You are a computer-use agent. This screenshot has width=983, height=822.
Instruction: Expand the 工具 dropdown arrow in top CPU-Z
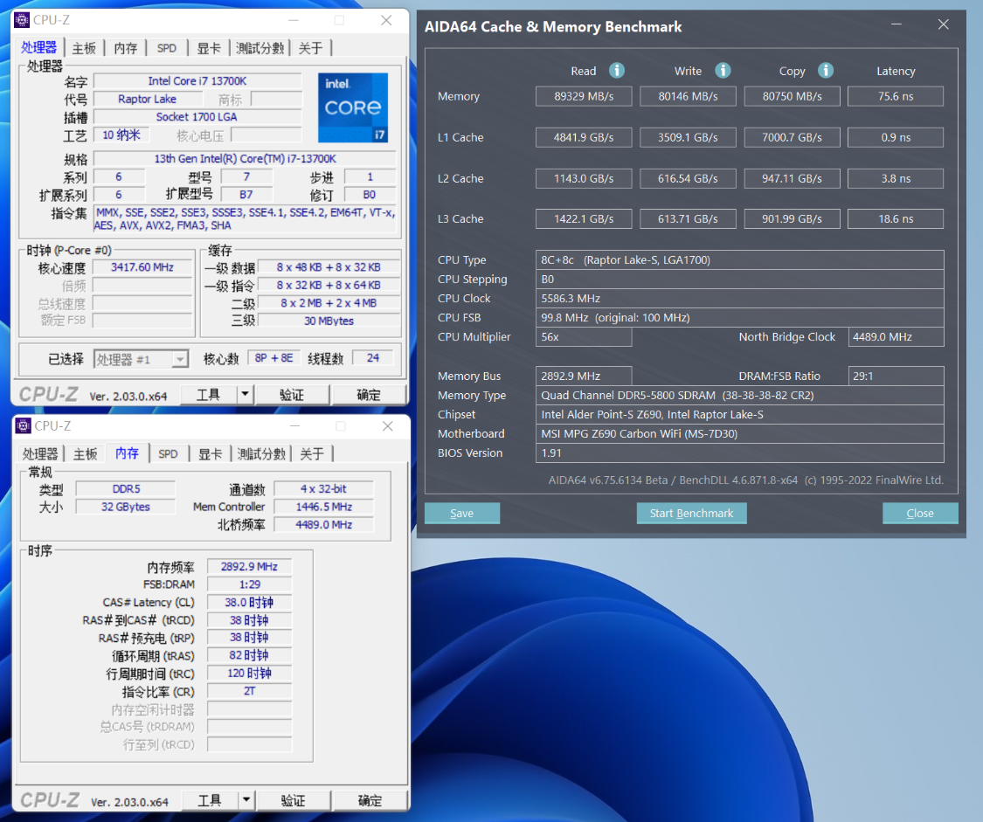pos(246,395)
